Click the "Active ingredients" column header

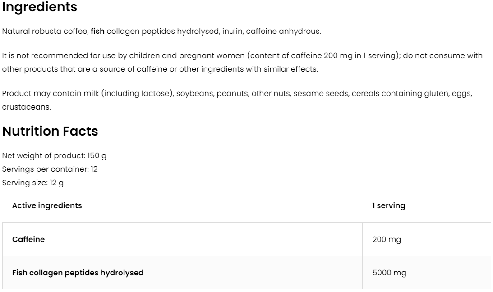click(x=47, y=205)
